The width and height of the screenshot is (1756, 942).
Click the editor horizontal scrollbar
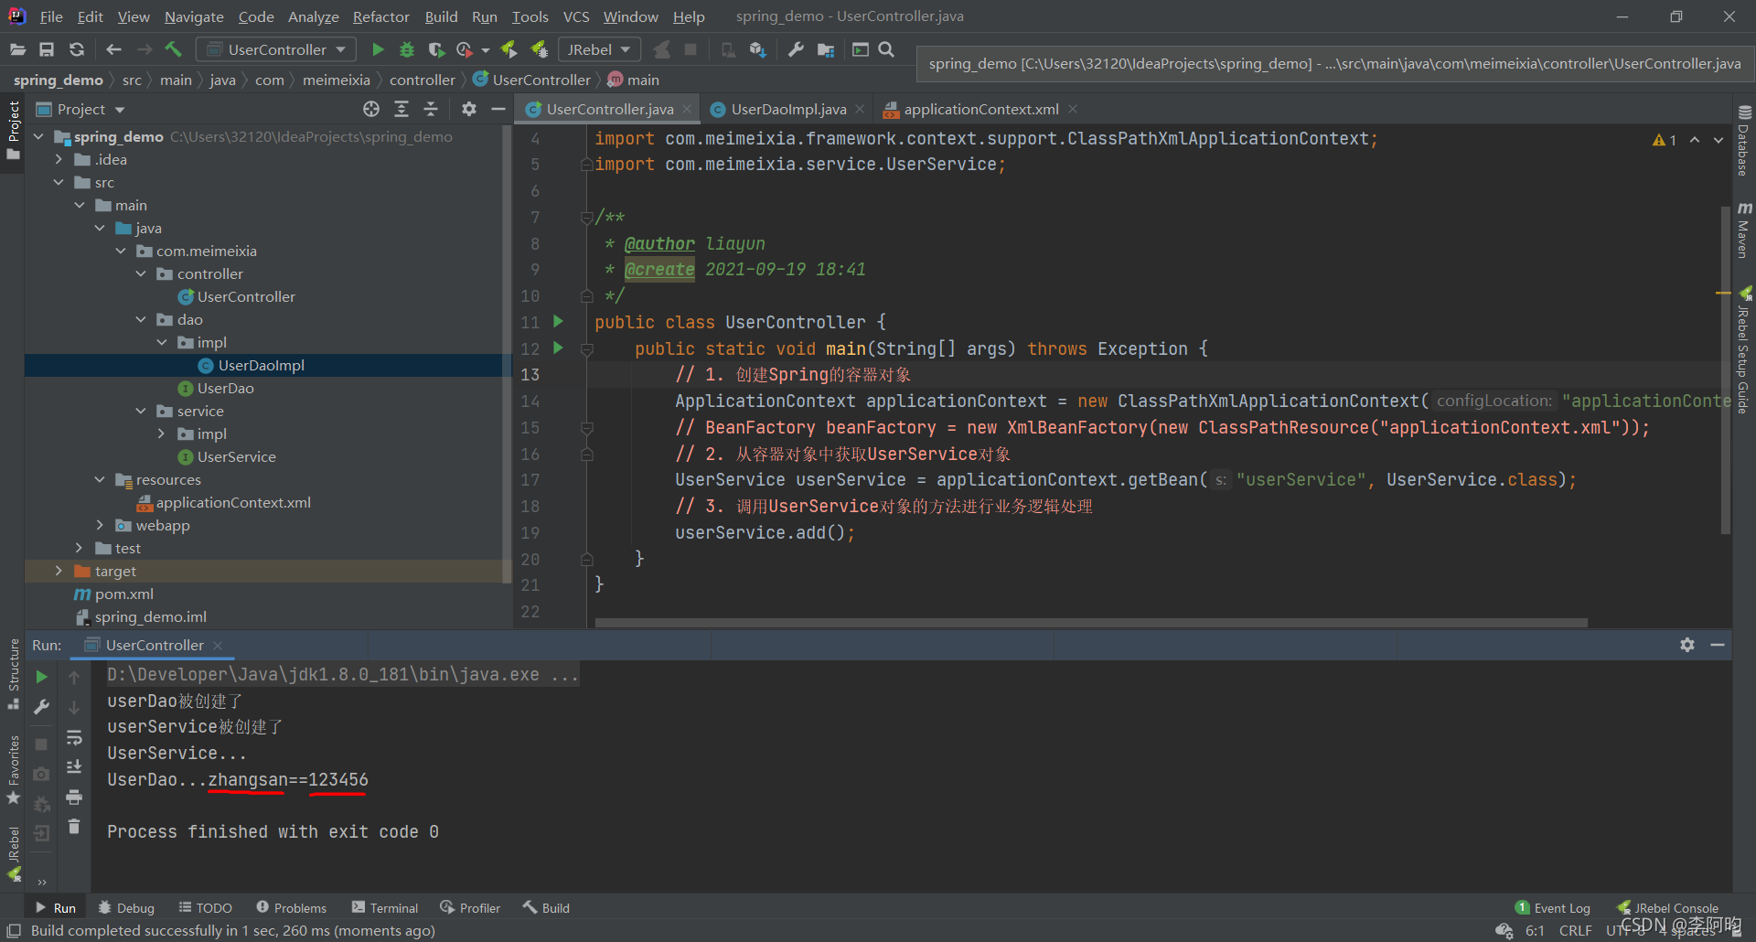(1090, 622)
